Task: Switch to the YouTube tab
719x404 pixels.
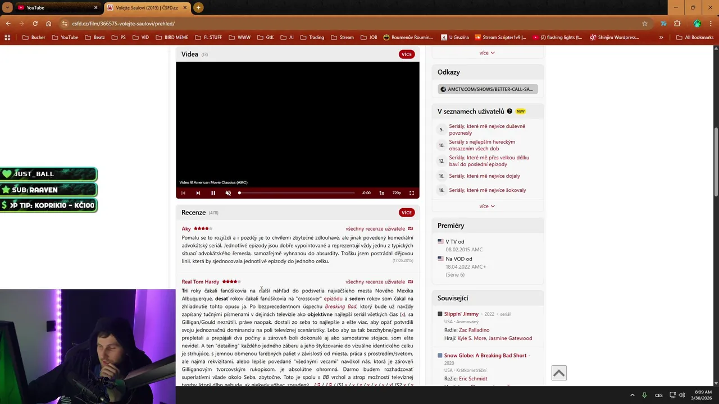Action: [56, 7]
